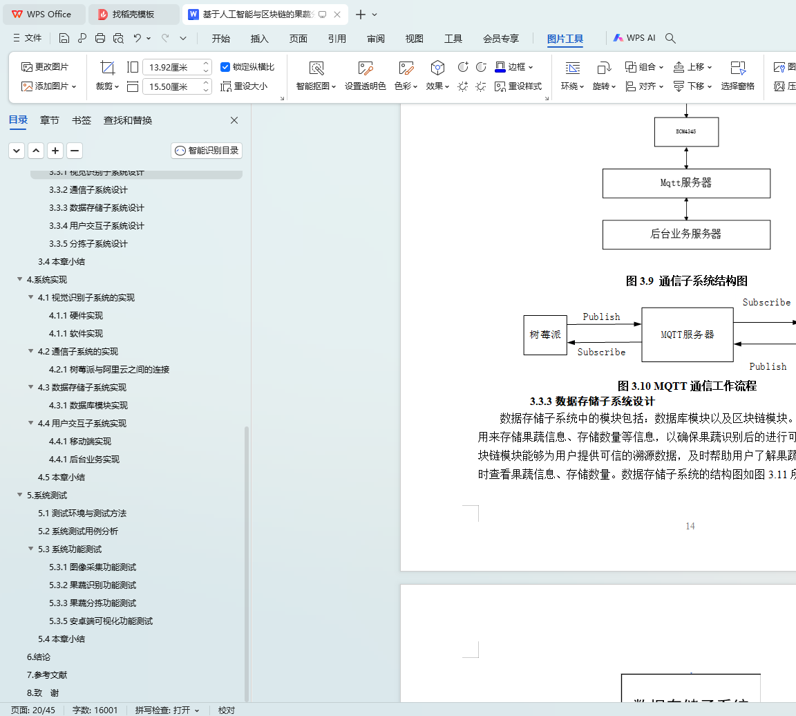Click Set Transparent Color (设置透明色)

(x=365, y=76)
